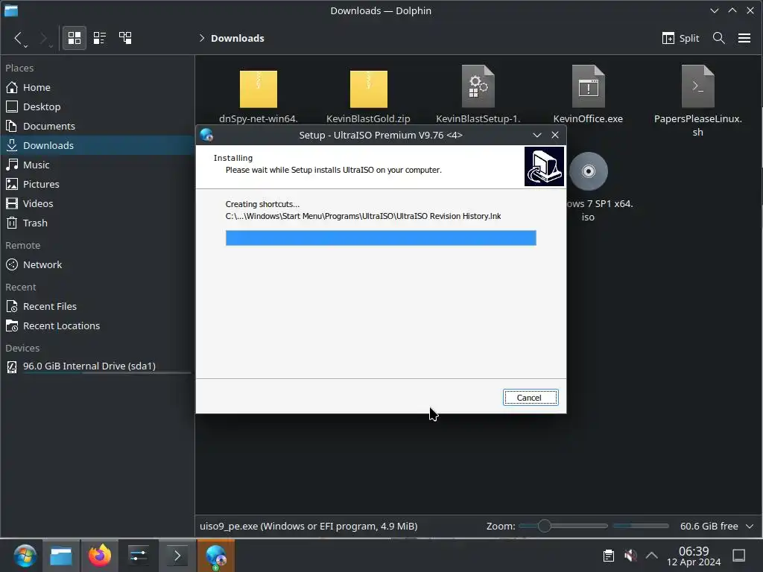Open Music in the Places panel

pos(98,165)
